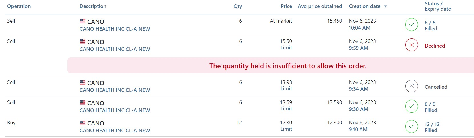
Task: Click 12 / 12 Filled status text
Action: point(432,127)
